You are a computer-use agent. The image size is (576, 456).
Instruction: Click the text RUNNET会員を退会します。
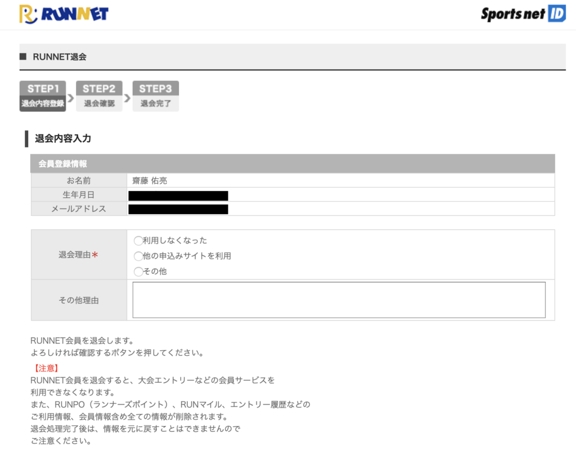(x=83, y=341)
